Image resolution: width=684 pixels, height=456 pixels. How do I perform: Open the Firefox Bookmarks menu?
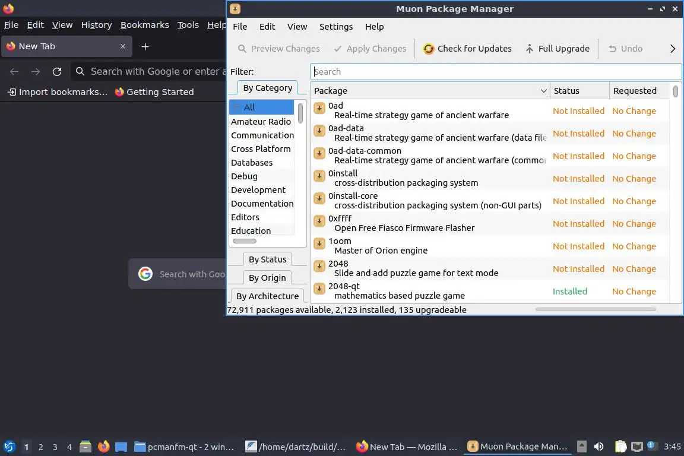coord(145,25)
